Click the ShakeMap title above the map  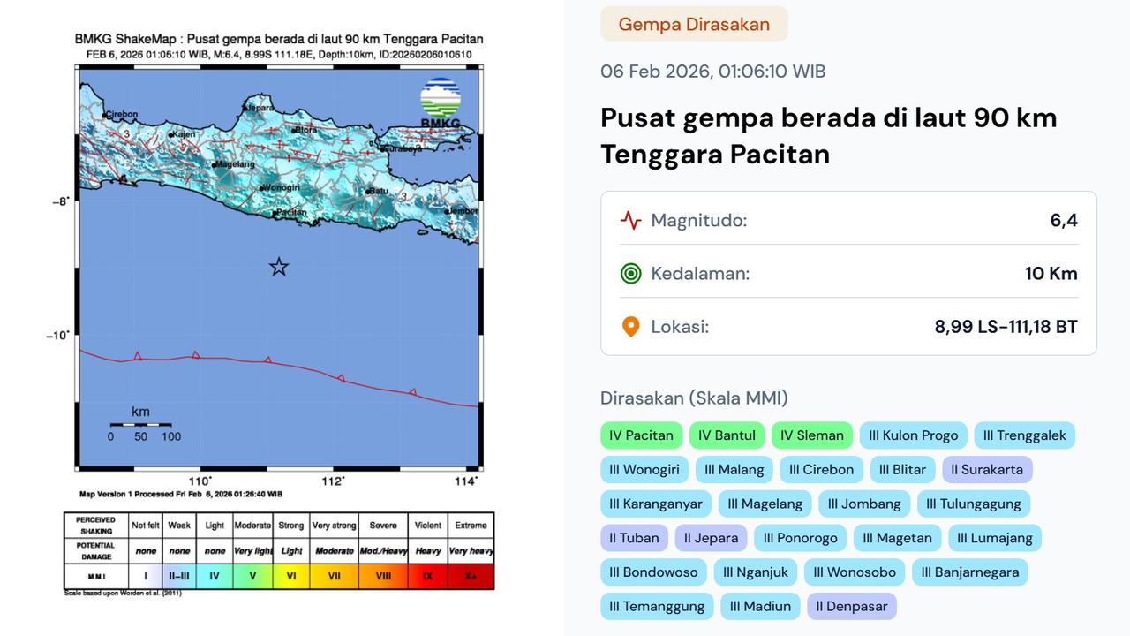(x=277, y=39)
